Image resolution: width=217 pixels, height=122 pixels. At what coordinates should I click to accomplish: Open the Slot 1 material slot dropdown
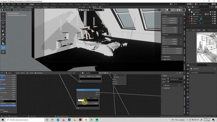pos(76,73)
